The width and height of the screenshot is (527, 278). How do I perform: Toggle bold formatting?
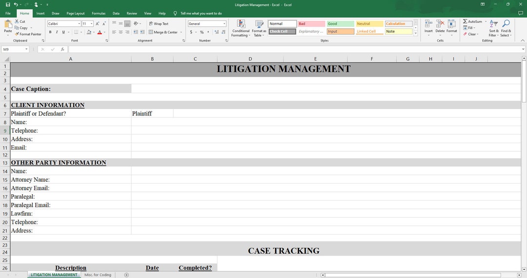pos(50,32)
